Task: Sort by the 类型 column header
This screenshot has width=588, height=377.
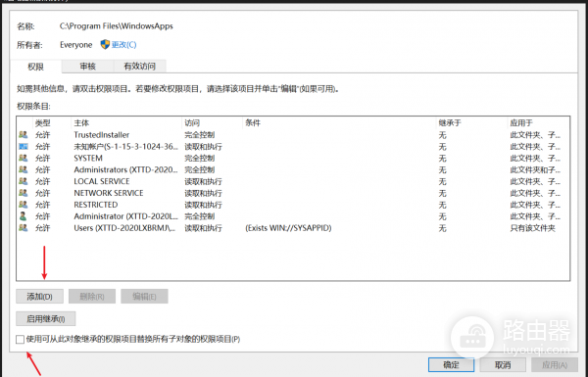Action: point(43,122)
